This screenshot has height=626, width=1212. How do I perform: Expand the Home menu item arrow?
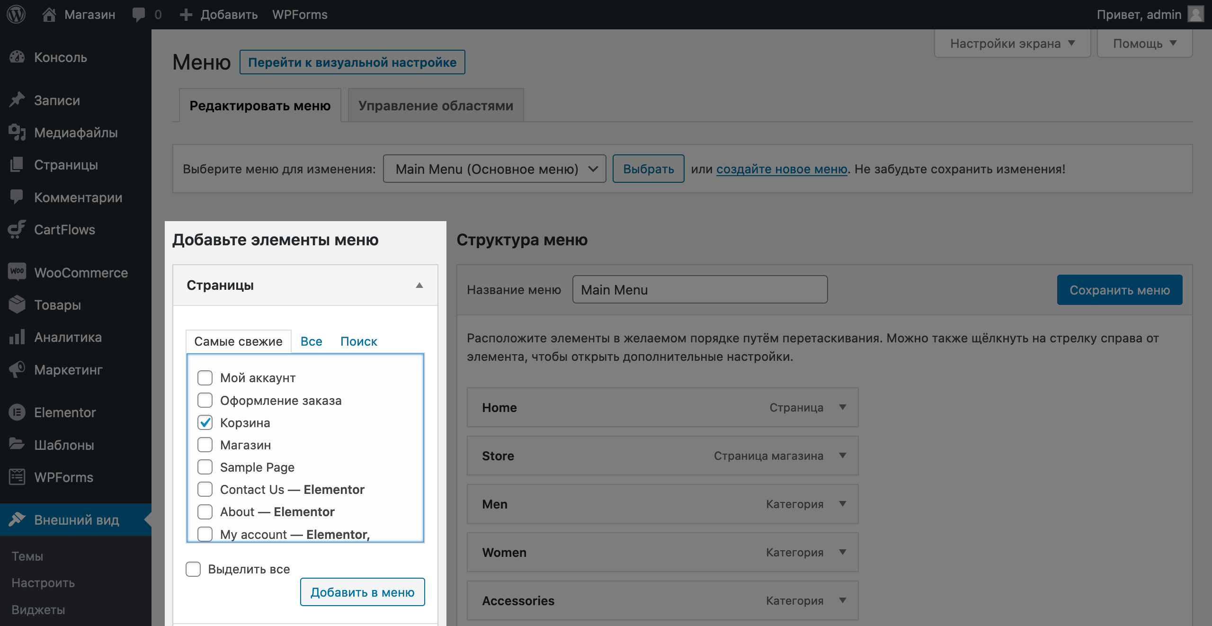(x=843, y=407)
